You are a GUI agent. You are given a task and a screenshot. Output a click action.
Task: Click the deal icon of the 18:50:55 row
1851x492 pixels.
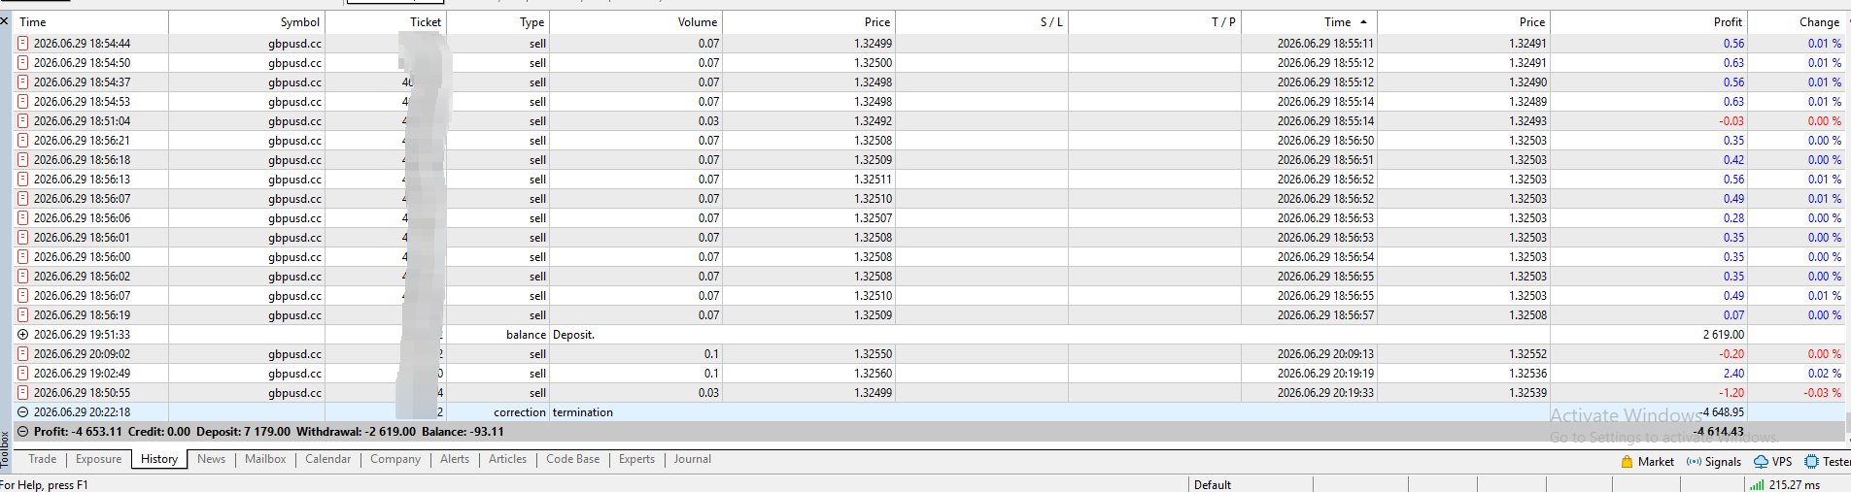coord(23,393)
